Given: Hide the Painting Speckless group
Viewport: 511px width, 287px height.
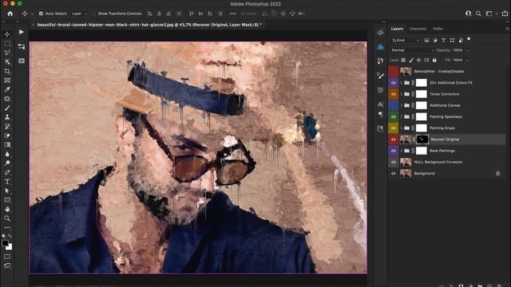Looking at the screenshot, I should pyautogui.click(x=394, y=116).
